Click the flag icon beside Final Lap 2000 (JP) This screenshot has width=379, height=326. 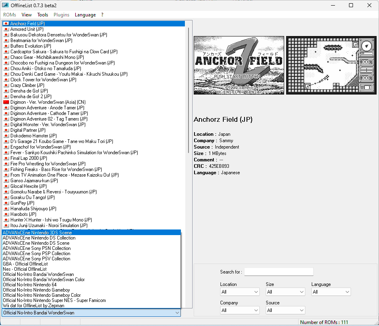point(6,158)
